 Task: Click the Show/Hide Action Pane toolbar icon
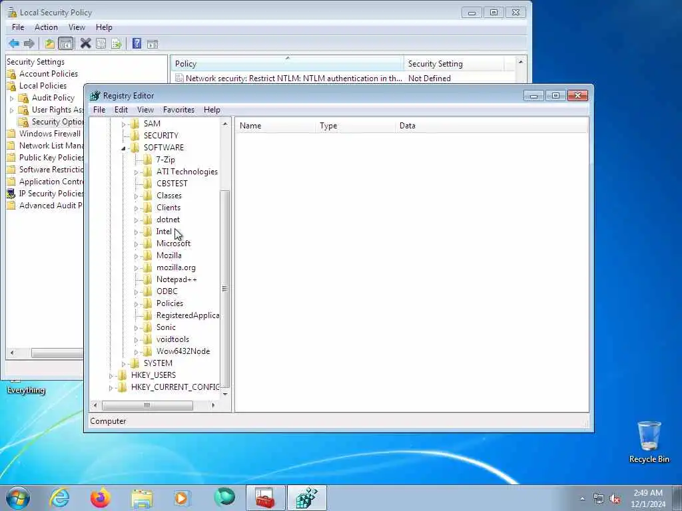coord(153,43)
